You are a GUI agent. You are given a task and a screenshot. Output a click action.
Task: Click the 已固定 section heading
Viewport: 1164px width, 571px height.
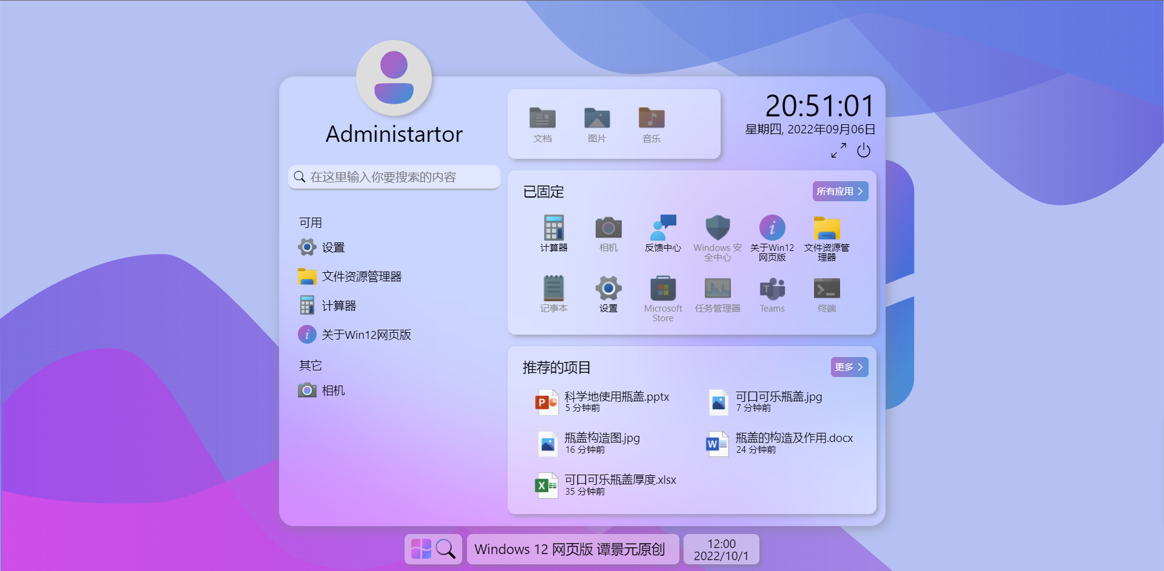coord(543,192)
